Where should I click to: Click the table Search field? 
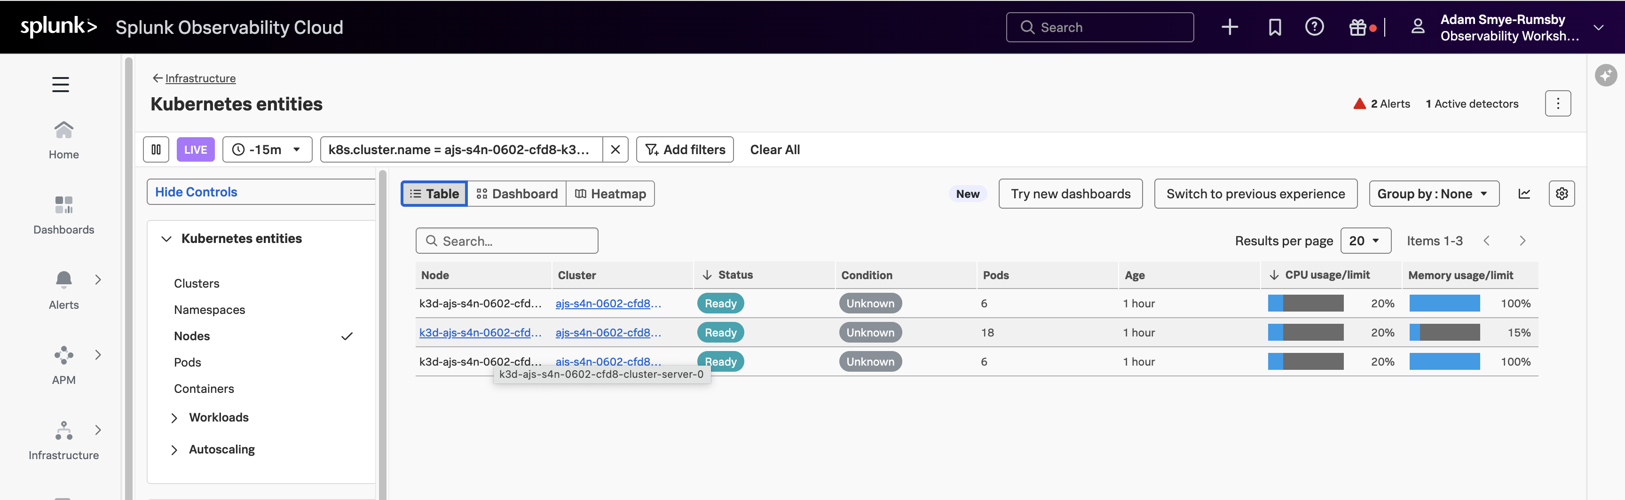506,241
